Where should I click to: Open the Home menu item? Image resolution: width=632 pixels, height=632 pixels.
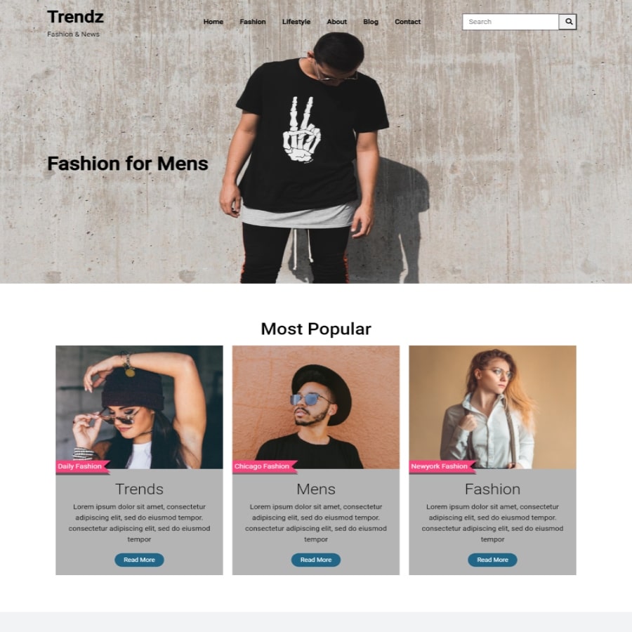213,22
